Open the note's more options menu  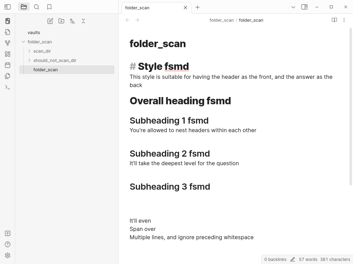click(344, 20)
